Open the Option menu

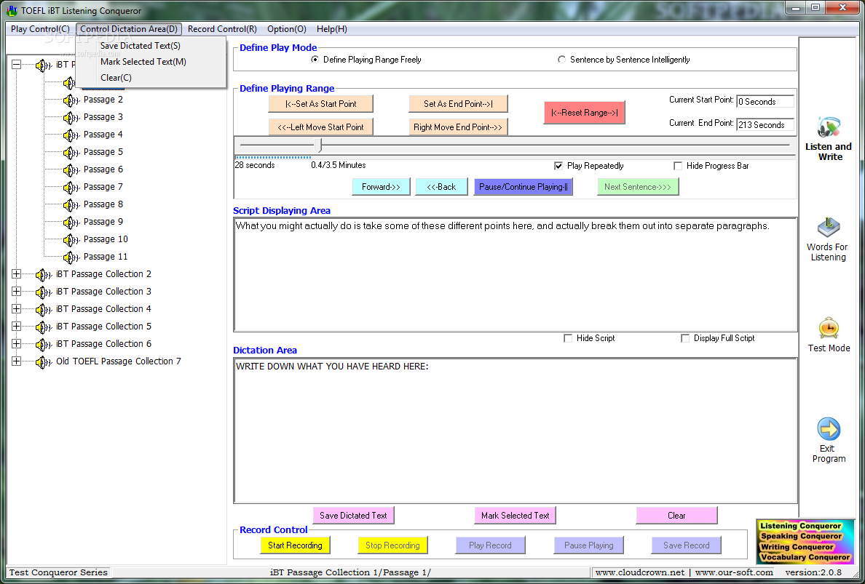(x=287, y=29)
